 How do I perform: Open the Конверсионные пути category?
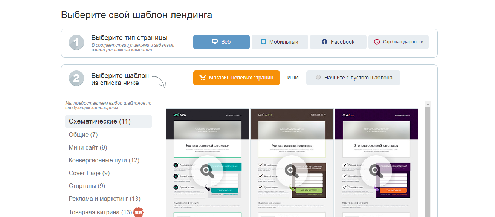[x=104, y=160]
